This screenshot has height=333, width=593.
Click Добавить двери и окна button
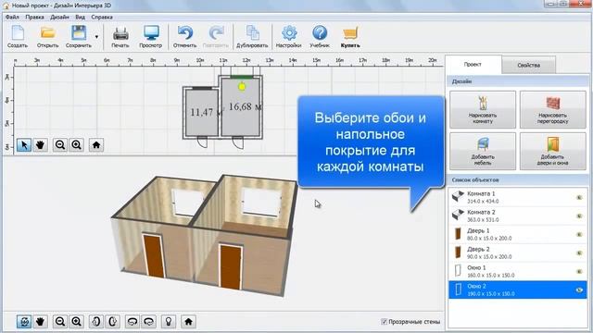tap(553, 151)
